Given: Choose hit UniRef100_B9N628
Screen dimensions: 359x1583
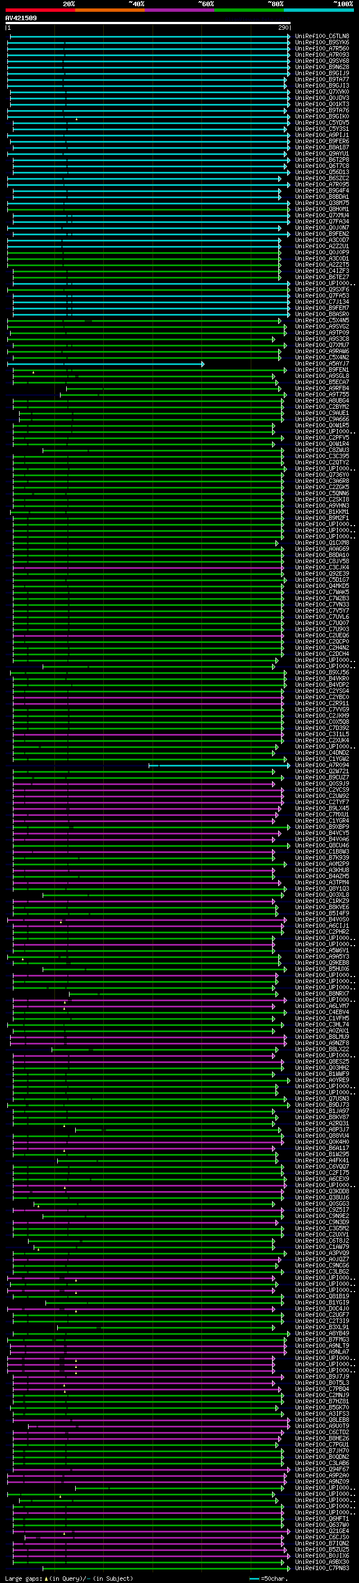Looking at the screenshot, I should (321, 67).
